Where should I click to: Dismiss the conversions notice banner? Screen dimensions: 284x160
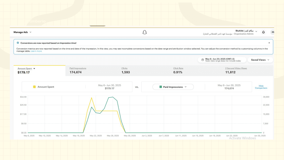(269, 43)
